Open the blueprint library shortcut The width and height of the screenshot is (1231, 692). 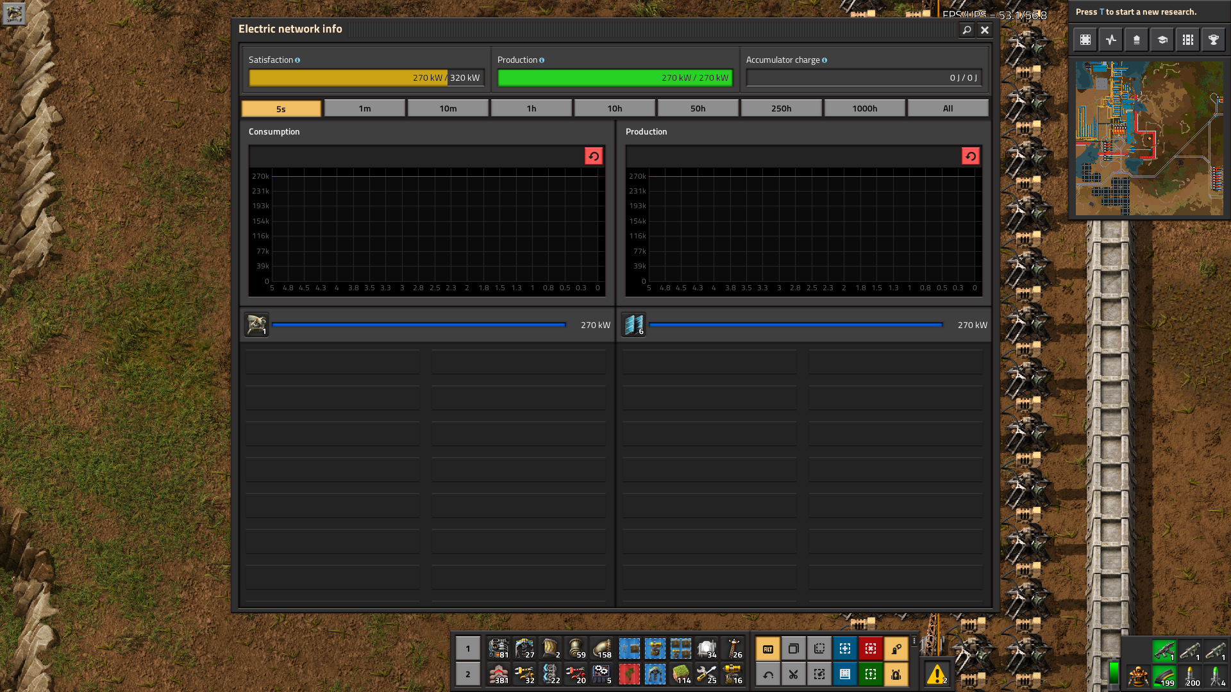tap(845, 674)
